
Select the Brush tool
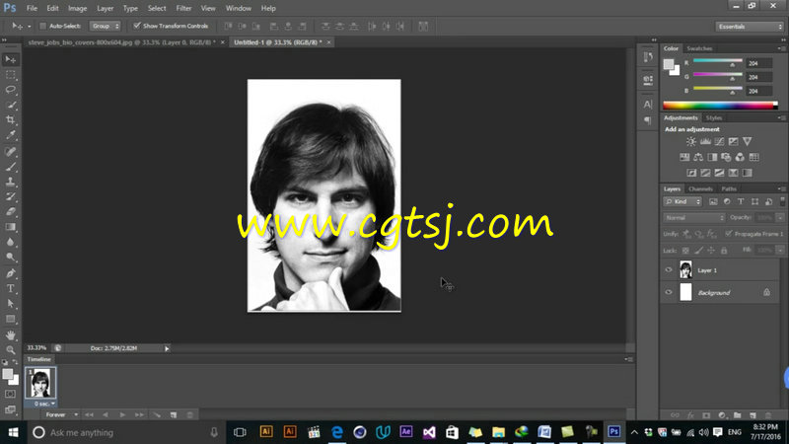coord(11,167)
